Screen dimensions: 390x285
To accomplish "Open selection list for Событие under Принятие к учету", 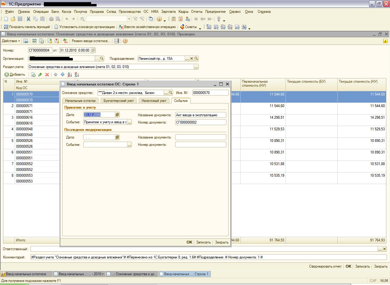I will 129,122.
